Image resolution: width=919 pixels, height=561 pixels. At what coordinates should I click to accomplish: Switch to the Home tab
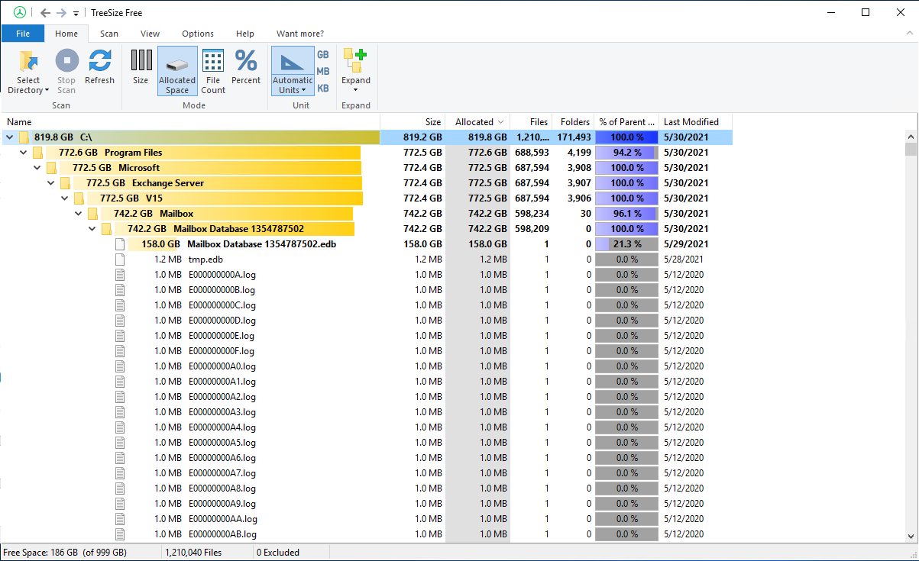(66, 34)
